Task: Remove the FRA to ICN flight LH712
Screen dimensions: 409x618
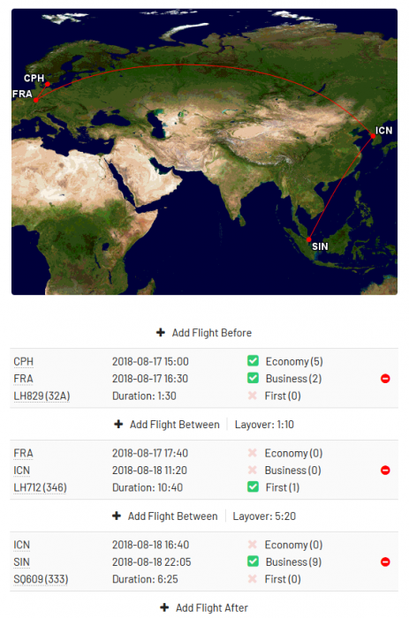Action: tap(385, 471)
